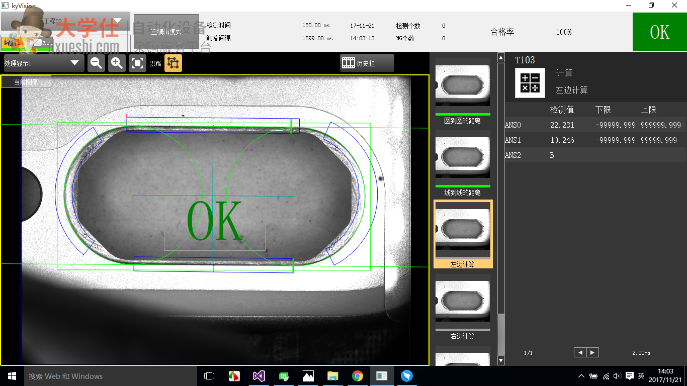The height and width of the screenshot is (386, 687).
Task: Click the 2.00ms processing time text
Action: 641,353
